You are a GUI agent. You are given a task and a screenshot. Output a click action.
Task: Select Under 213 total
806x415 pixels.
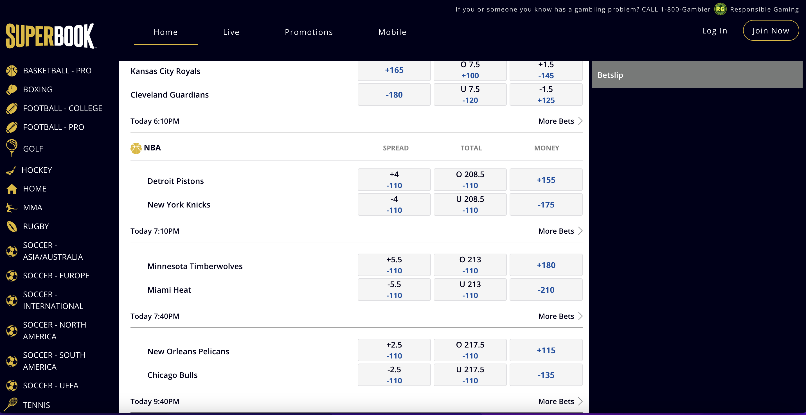[470, 290]
